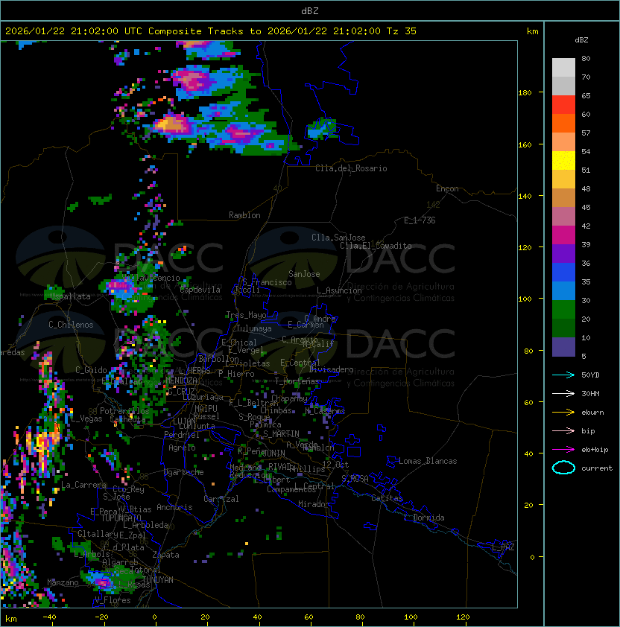Image resolution: width=620 pixels, height=627 pixels.
Task: Click the '-40' tick on bottom axis
Action: point(49,617)
